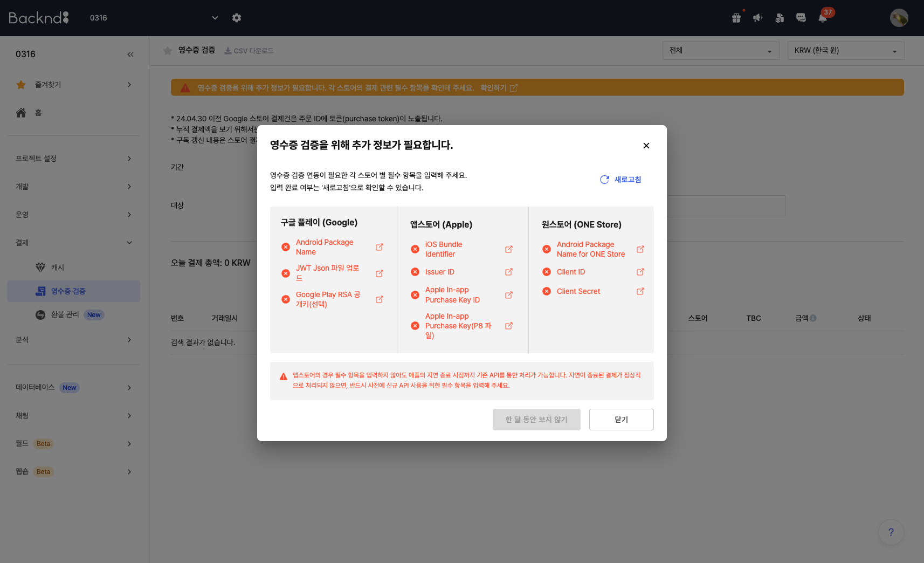Image resolution: width=924 pixels, height=563 pixels.
Task: Open the user profile avatar
Action: (899, 18)
